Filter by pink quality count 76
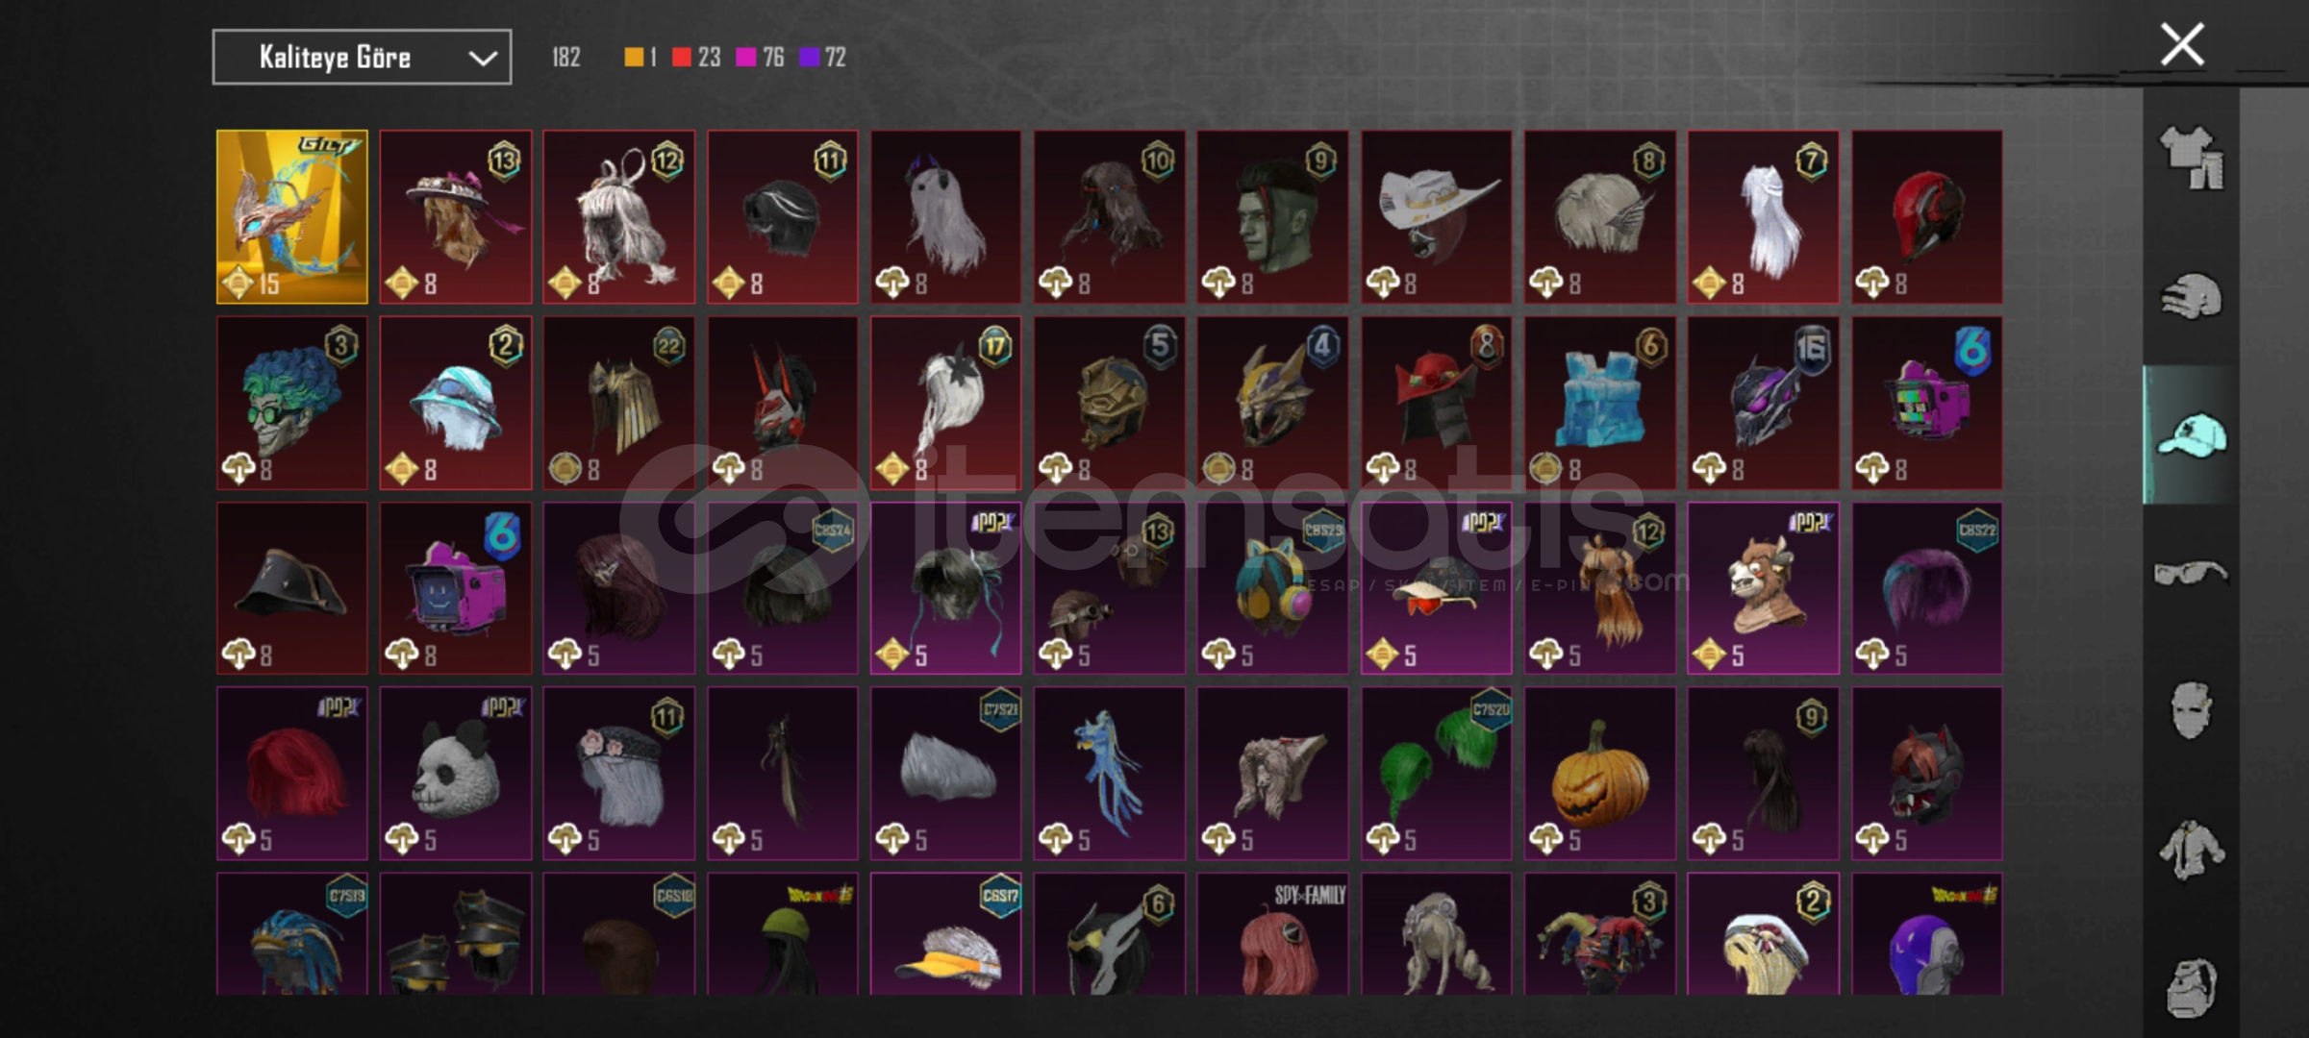The height and width of the screenshot is (1038, 2309). click(x=760, y=58)
